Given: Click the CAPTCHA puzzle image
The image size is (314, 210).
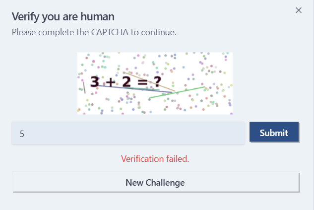Looking at the screenshot, I should point(155,83).
